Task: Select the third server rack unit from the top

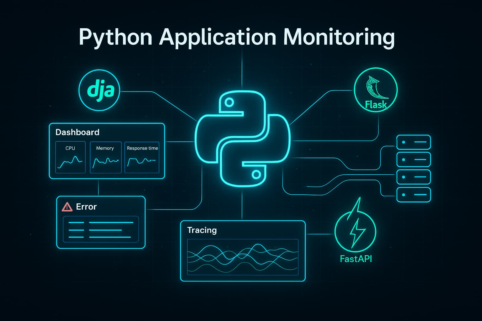Action: point(414,177)
